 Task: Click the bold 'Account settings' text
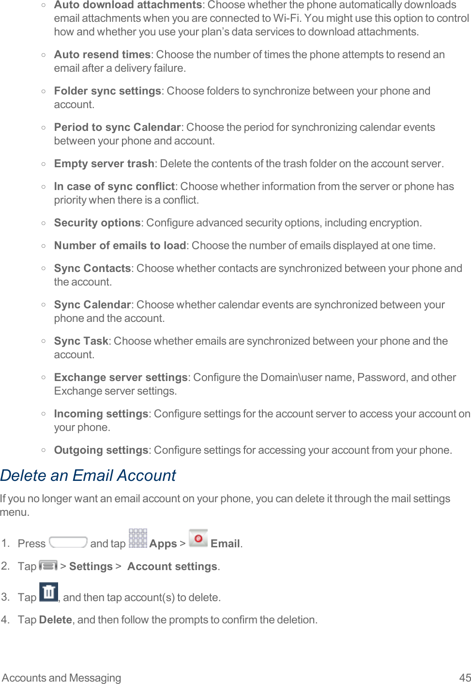[172, 566]
